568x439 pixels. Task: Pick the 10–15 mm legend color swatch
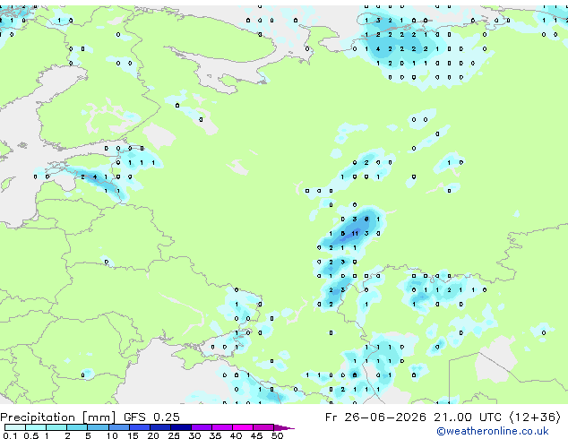(118, 427)
